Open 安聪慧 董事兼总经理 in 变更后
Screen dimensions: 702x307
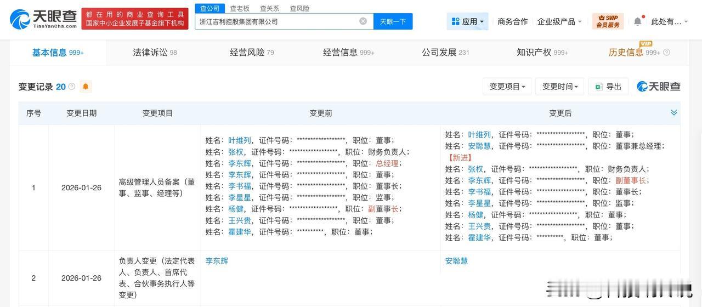point(479,146)
